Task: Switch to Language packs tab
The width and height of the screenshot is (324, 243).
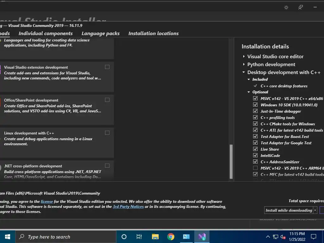Action: click(101, 34)
